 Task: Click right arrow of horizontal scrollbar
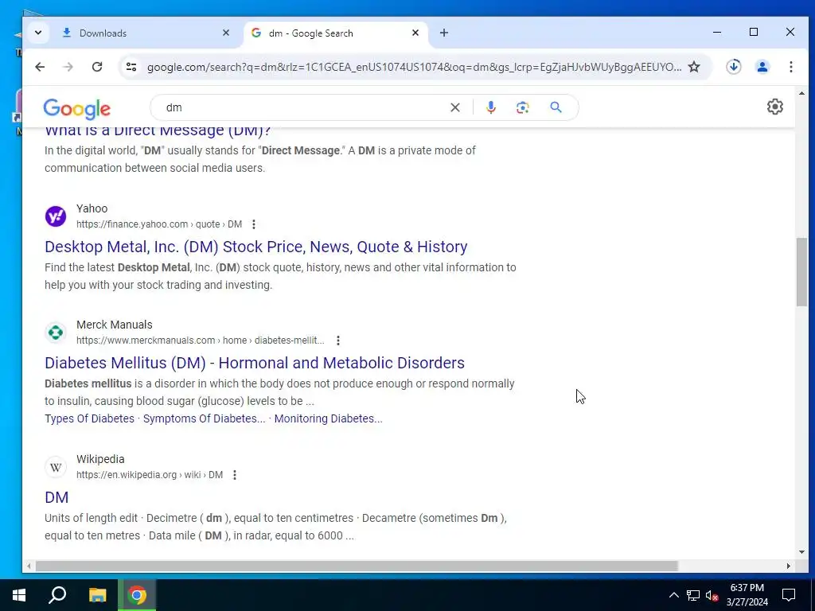(x=789, y=566)
